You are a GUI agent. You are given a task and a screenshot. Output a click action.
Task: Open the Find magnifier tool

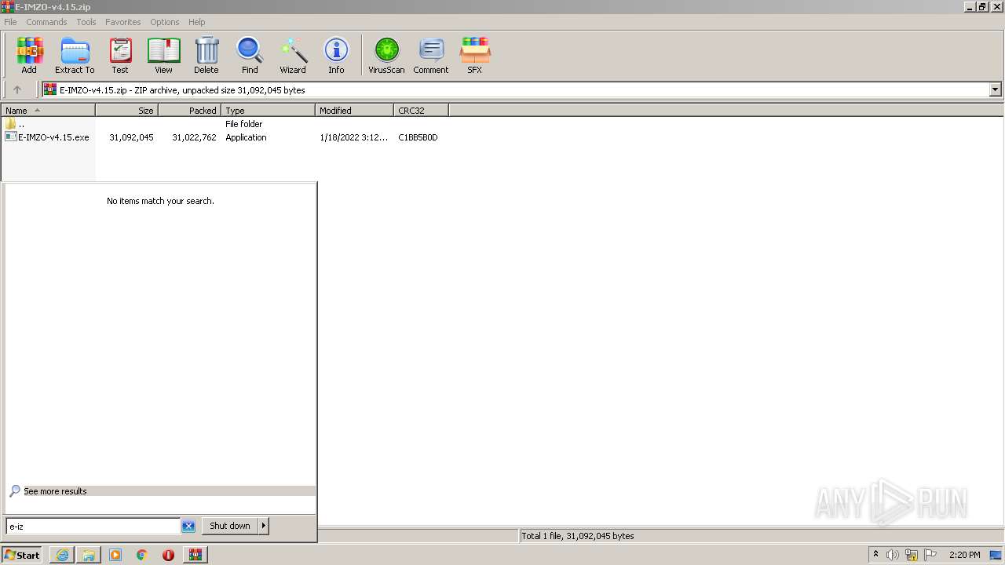coord(250,55)
